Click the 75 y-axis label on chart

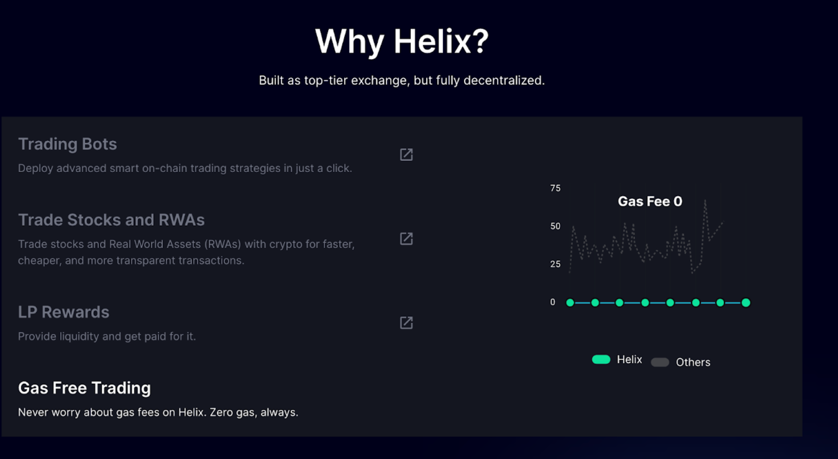pyautogui.click(x=555, y=188)
